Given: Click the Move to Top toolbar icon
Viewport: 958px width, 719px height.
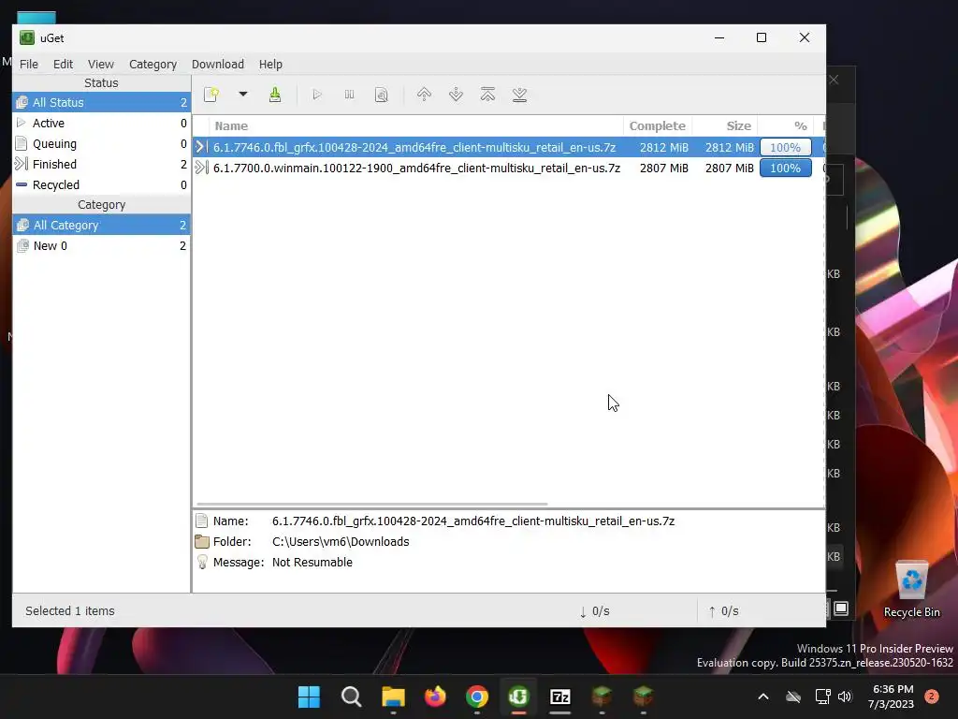Looking at the screenshot, I should coord(487,95).
